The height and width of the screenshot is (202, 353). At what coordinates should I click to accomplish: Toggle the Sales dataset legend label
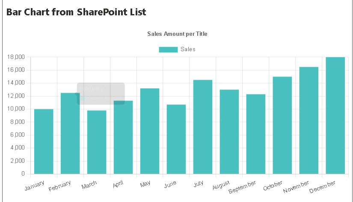click(188, 49)
